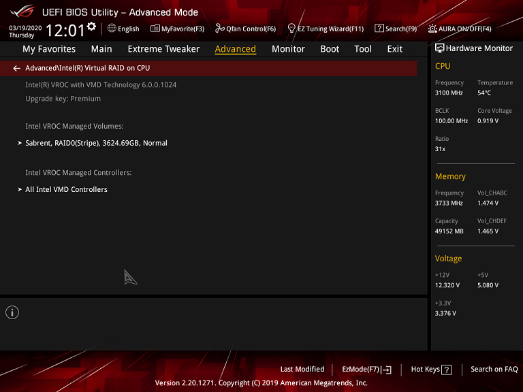Click Intel(R) VROC with VMD Technology 6.0.0.1024

(101, 85)
